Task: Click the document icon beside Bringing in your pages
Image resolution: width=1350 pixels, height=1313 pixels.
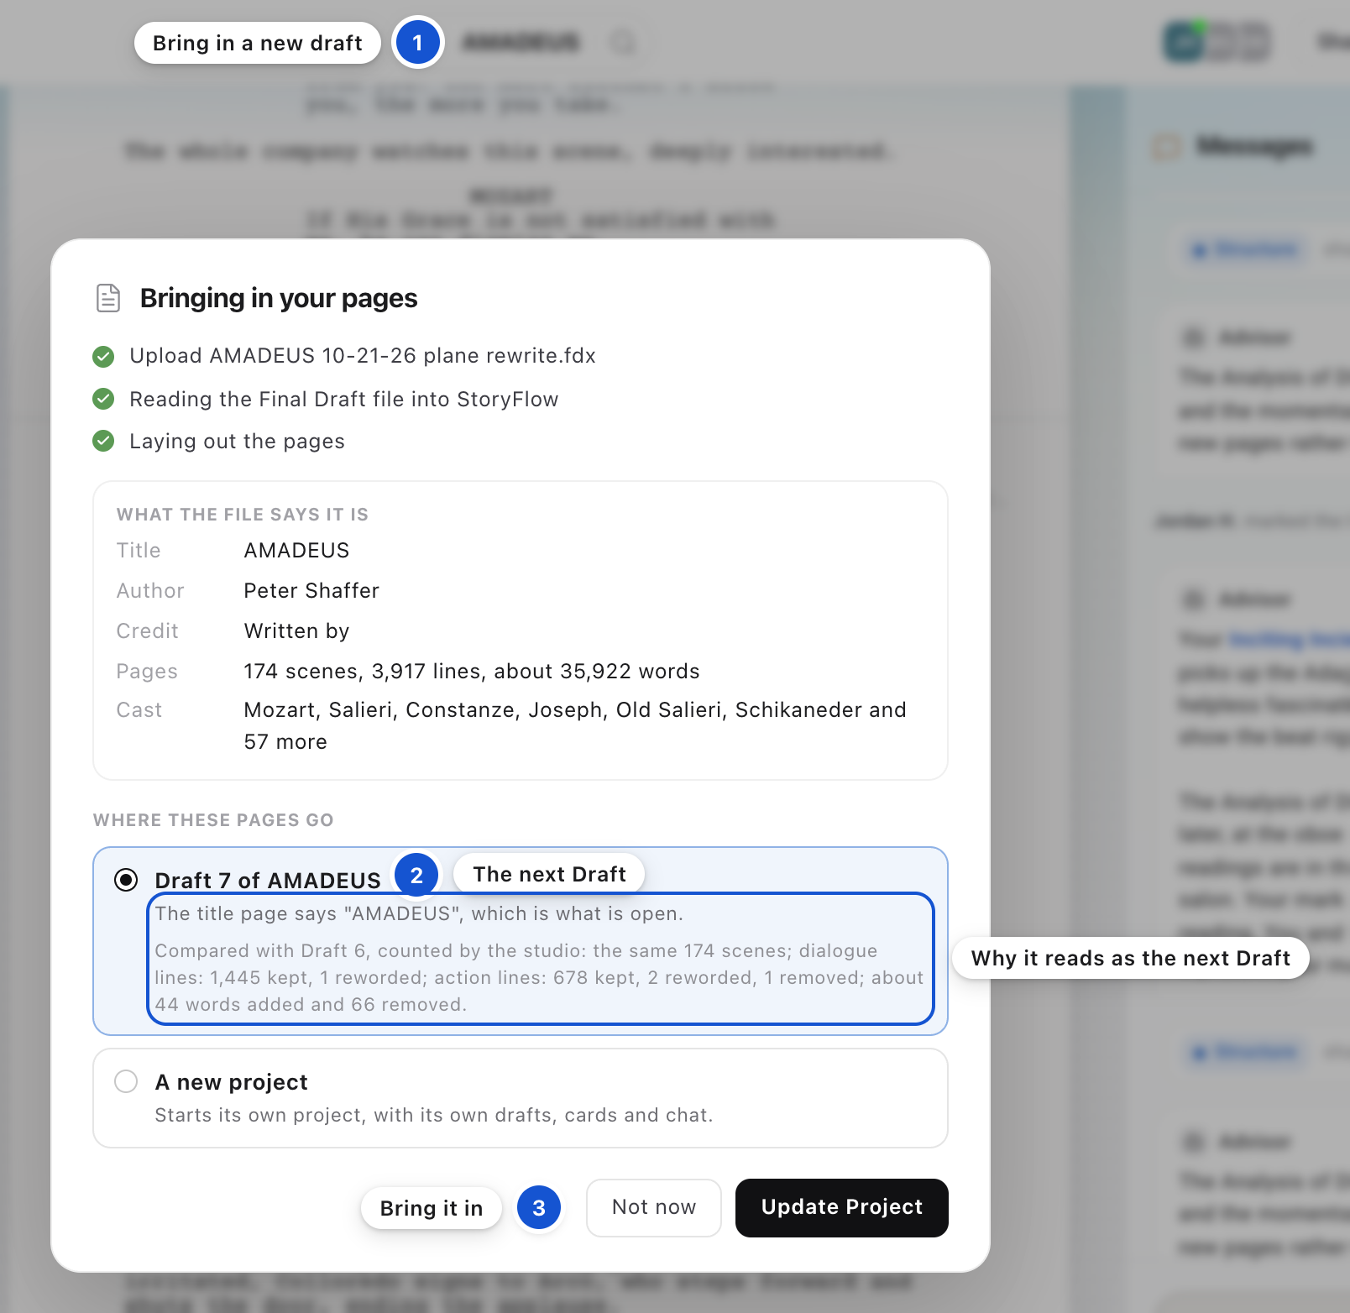Action: tap(108, 298)
